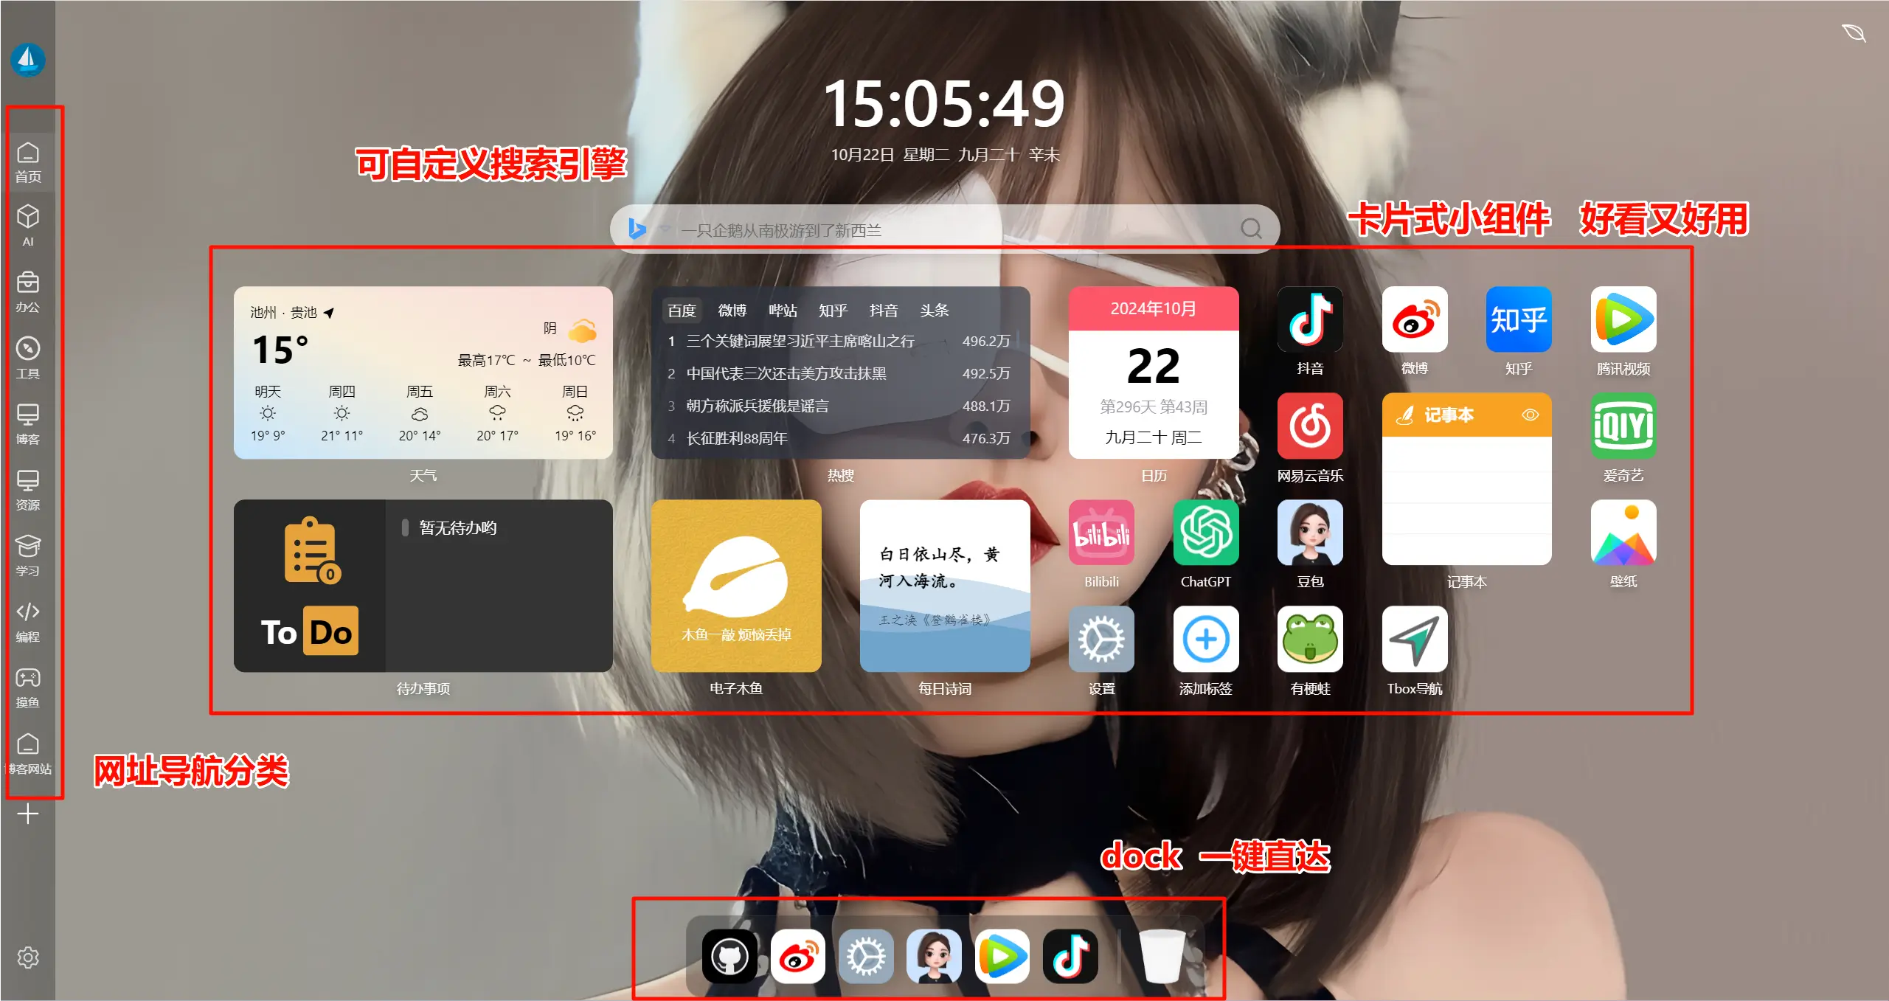Open the iQIYI app icon
The image size is (1889, 1001).
pyautogui.click(x=1623, y=426)
